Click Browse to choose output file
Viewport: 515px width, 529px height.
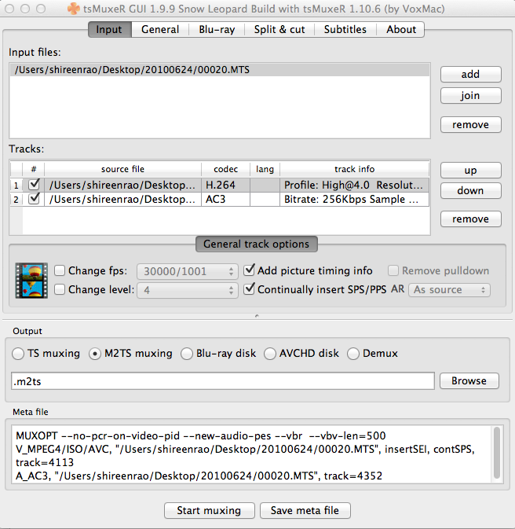[x=469, y=380]
